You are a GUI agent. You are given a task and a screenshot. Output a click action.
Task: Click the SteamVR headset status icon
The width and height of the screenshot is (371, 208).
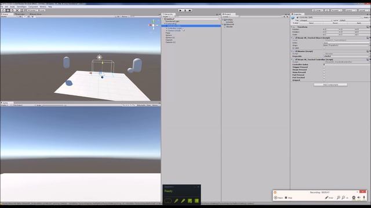(168, 201)
